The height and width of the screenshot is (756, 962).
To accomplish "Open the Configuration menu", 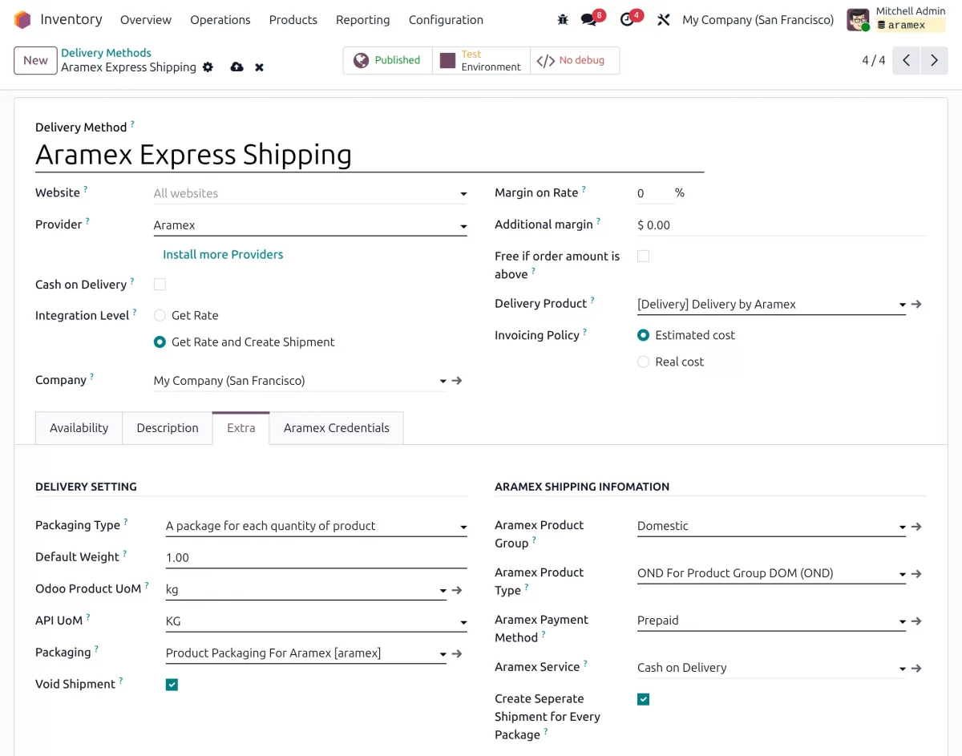I will [x=446, y=19].
